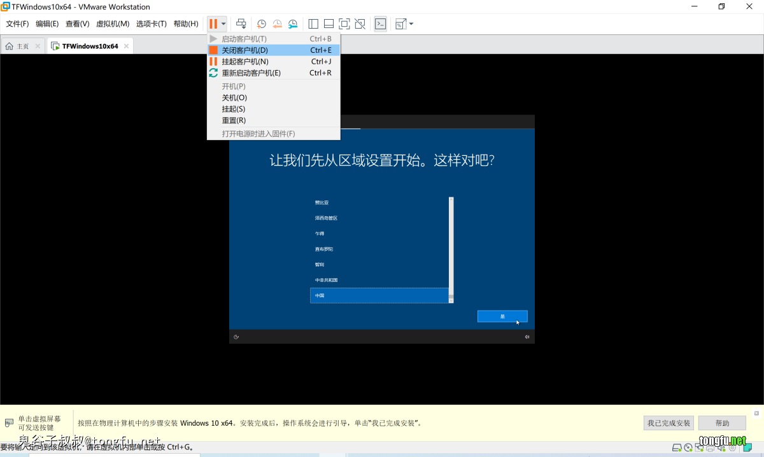Click the region list scrollbar

(451, 248)
